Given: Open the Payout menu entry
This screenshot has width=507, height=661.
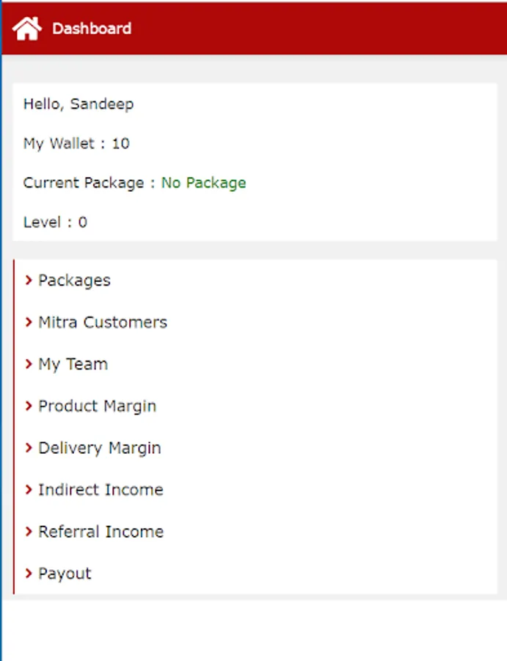Looking at the screenshot, I should click(x=65, y=574).
